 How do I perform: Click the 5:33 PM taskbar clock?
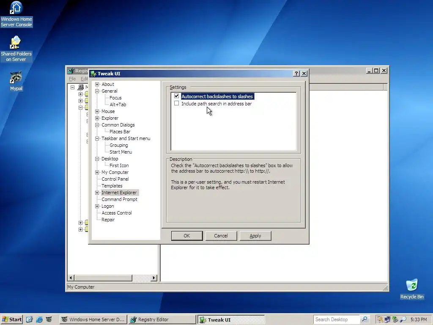(x=419, y=319)
